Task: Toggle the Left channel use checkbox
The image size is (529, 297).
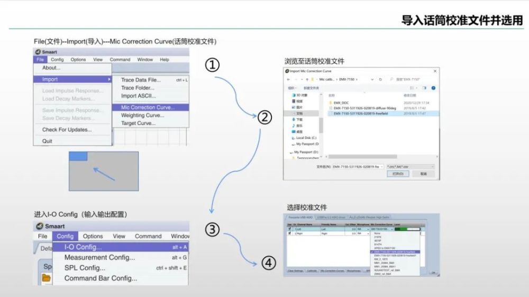Action: coord(289,229)
